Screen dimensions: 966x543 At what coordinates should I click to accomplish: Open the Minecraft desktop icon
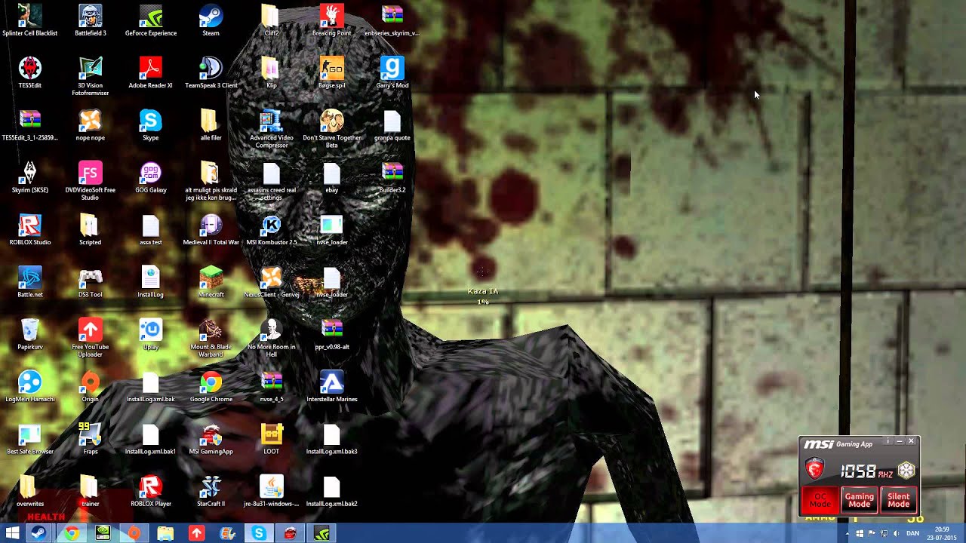coord(211,281)
